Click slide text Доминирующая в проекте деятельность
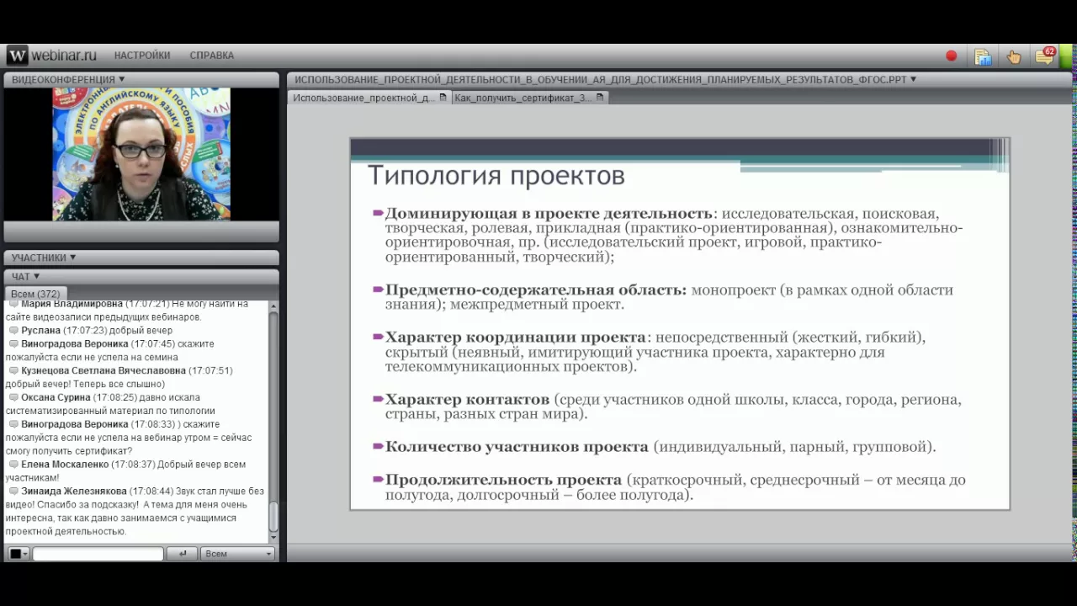 tap(549, 213)
